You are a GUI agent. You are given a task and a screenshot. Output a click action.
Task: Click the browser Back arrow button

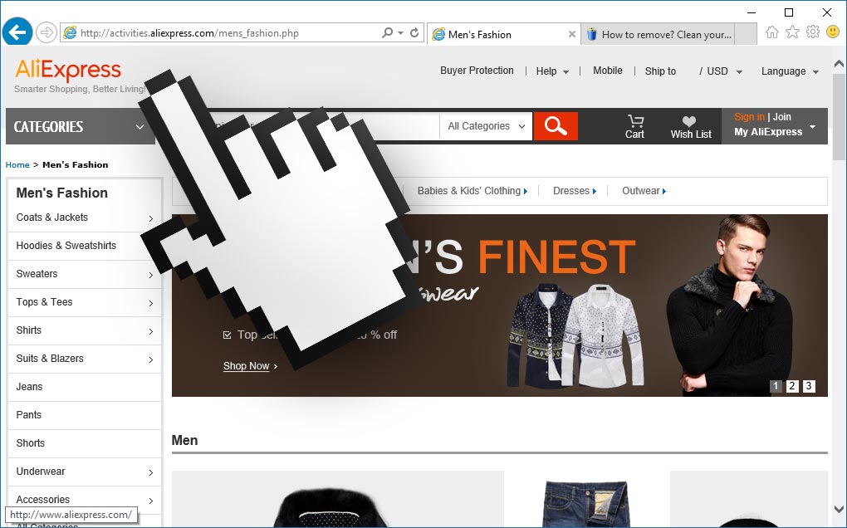point(17,32)
